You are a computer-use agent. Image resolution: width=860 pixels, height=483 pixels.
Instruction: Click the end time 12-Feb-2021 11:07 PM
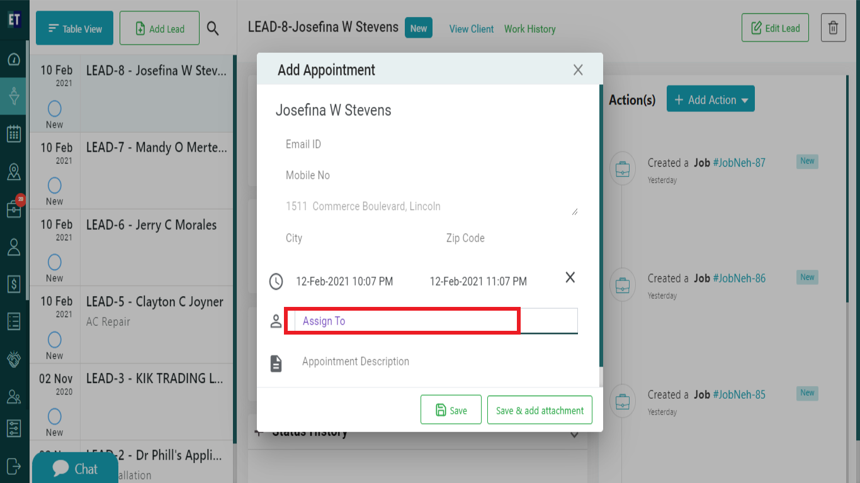point(478,281)
